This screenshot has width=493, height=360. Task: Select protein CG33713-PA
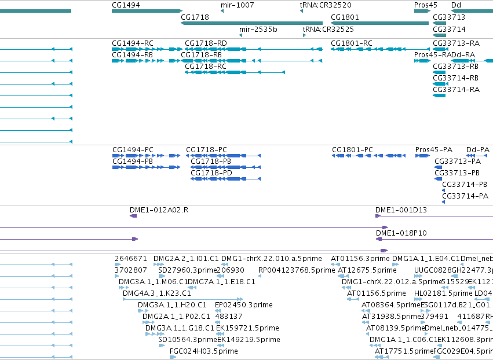click(439, 167)
